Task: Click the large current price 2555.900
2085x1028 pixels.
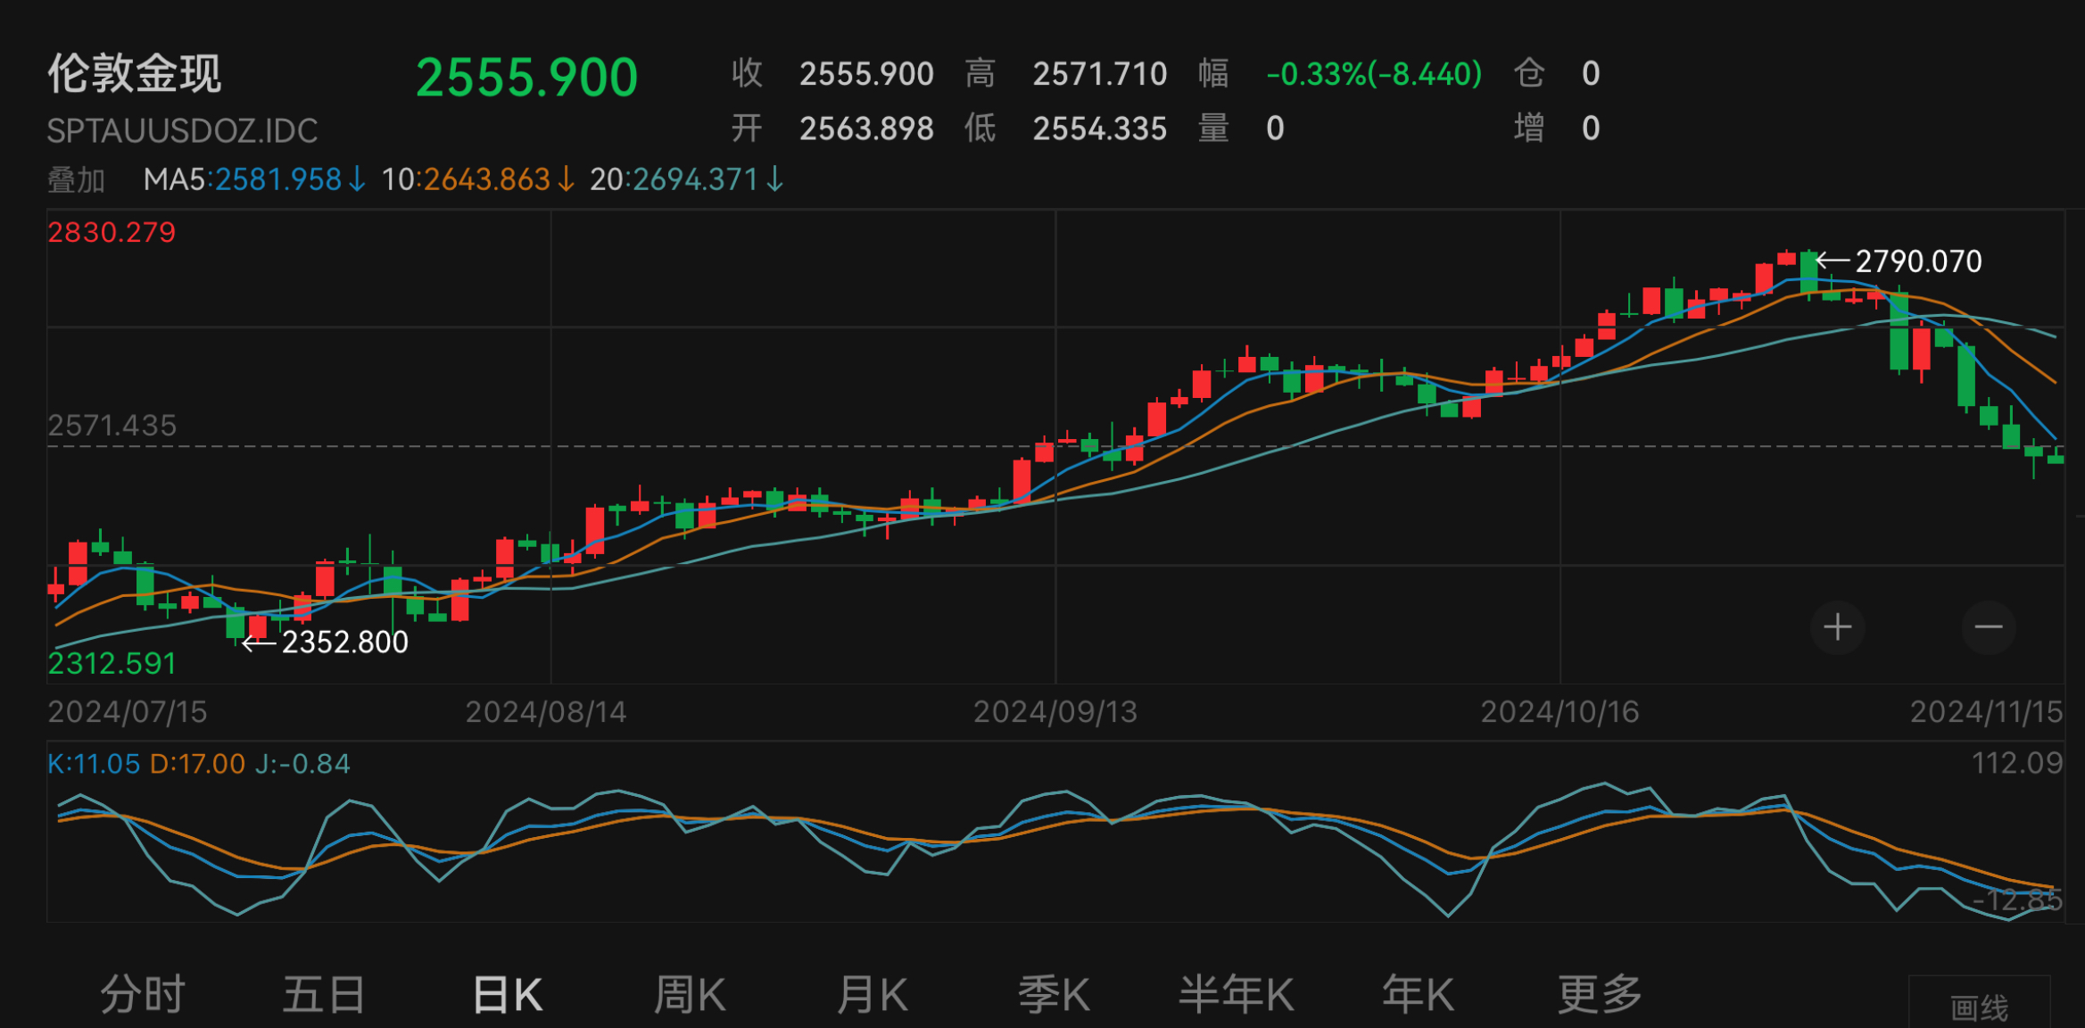Action: 527,78
